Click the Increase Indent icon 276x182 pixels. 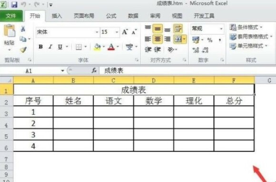coord(158,49)
